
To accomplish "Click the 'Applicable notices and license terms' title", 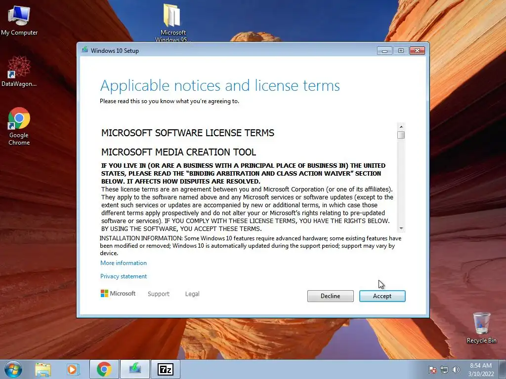I will 220,86.
